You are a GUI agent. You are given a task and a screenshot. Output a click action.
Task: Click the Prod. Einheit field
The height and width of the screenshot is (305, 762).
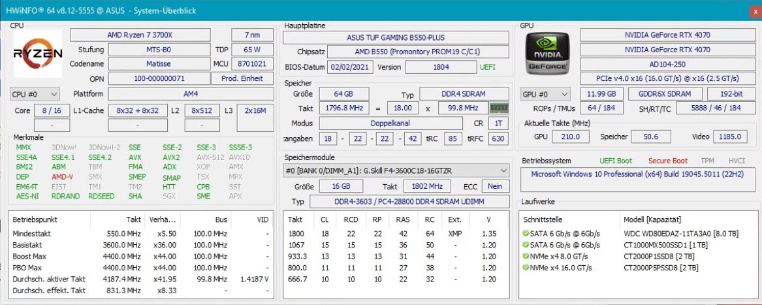(242, 78)
